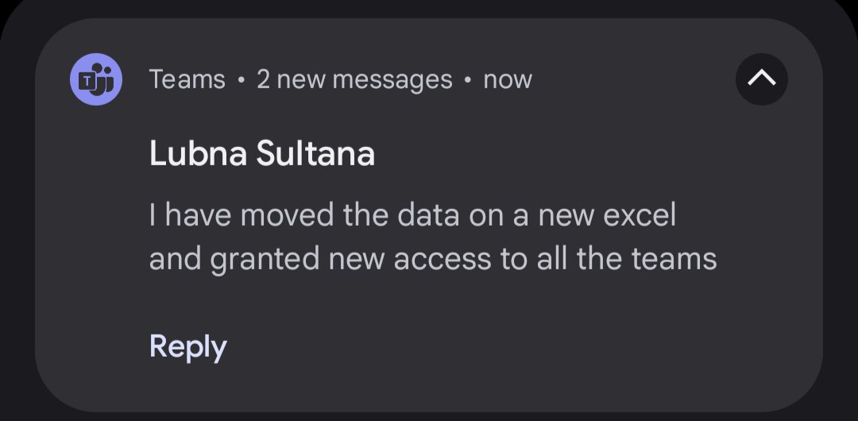This screenshot has width=858, height=421.
Task: Click the dark background above the notification card
Action: click(x=429, y=8)
